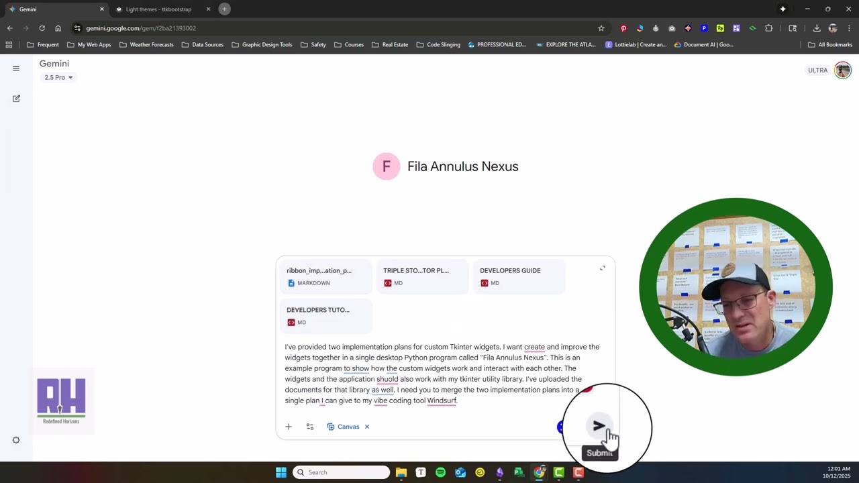Image resolution: width=859 pixels, height=483 pixels.
Task: Open the Extensions puzzle menu
Action: (x=769, y=28)
